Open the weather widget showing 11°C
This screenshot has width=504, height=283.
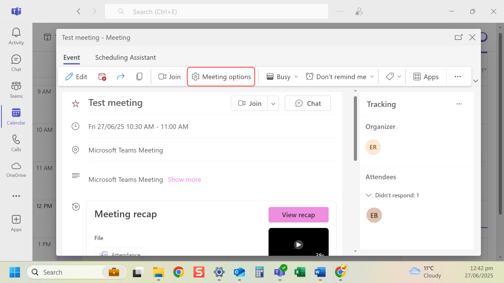pyautogui.click(x=425, y=272)
